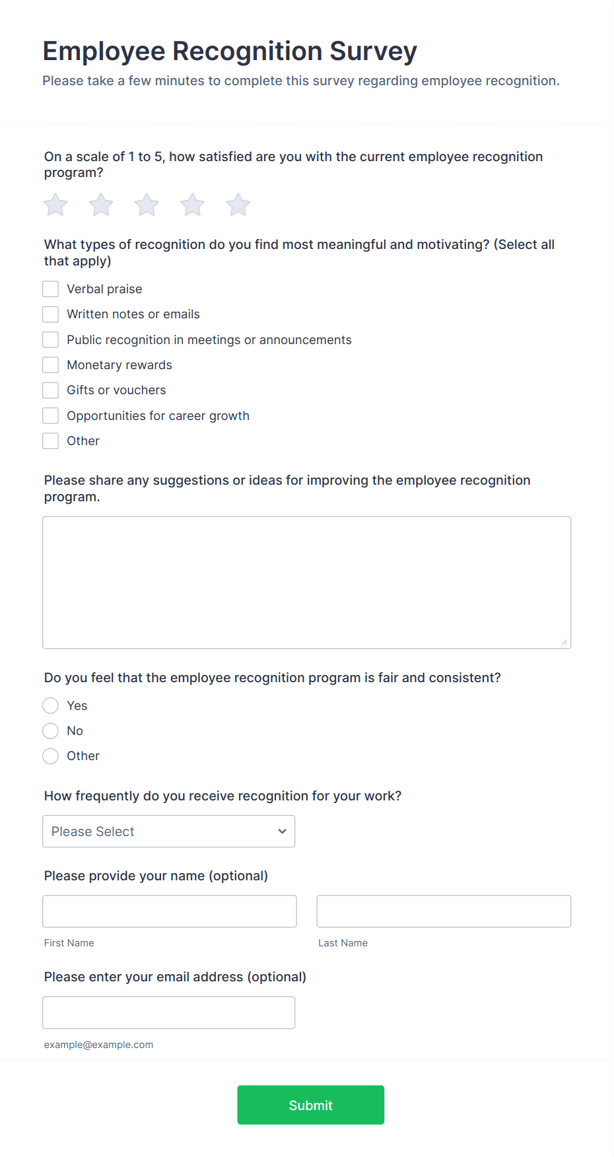Tick Opportunities for career growth
Image resolution: width=614 pixels, height=1157 pixels.
[51, 415]
